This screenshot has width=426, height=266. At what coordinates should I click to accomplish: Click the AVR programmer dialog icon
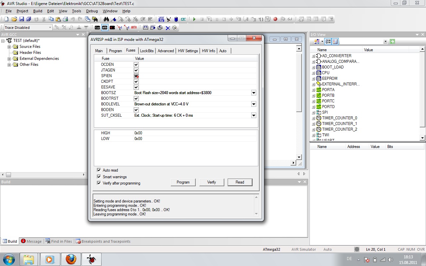[x=105, y=28]
